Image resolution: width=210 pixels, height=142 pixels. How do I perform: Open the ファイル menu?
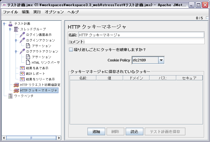(x=10, y=12)
